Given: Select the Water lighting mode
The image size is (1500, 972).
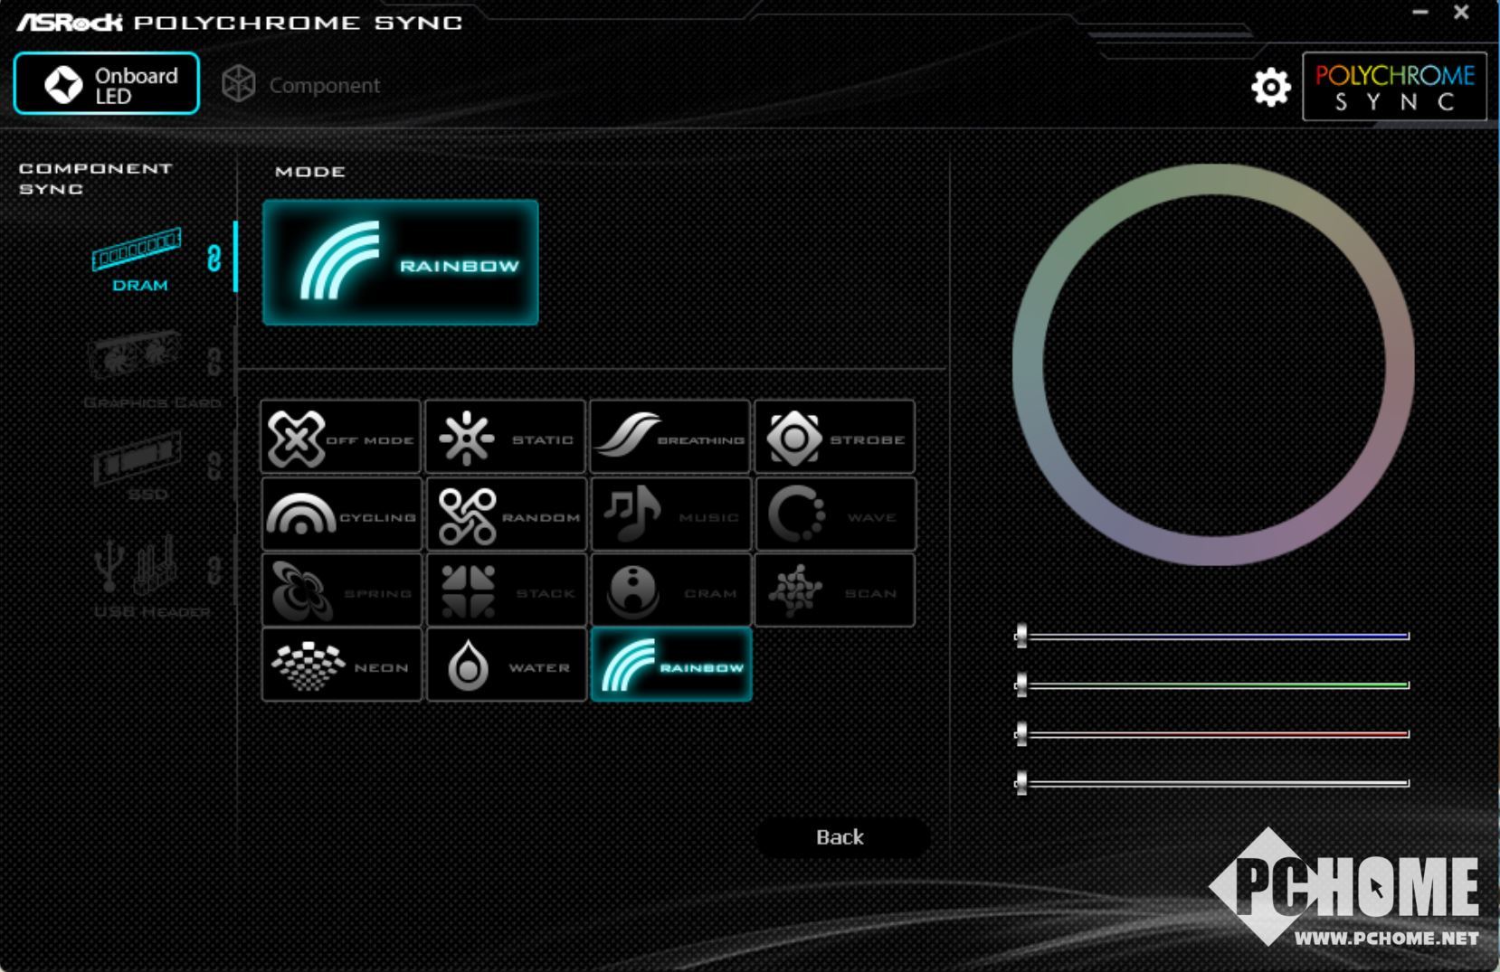Looking at the screenshot, I should 505,666.
